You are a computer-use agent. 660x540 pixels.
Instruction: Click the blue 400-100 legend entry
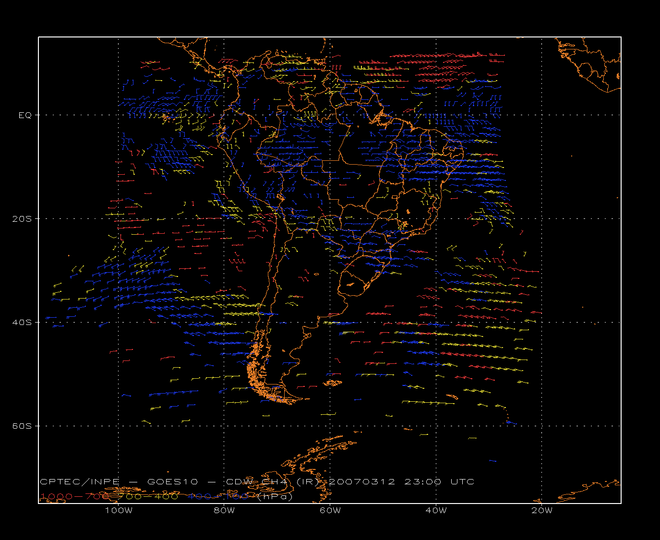pyautogui.click(x=217, y=496)
